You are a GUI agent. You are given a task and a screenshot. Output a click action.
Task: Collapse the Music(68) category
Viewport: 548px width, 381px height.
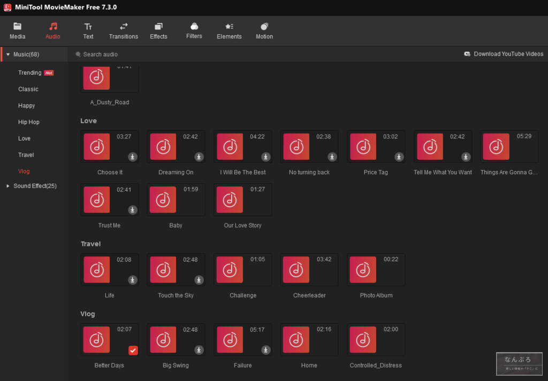tap(8, 55)
